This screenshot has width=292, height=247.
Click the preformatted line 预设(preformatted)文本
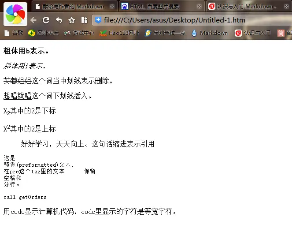point(39,165)
